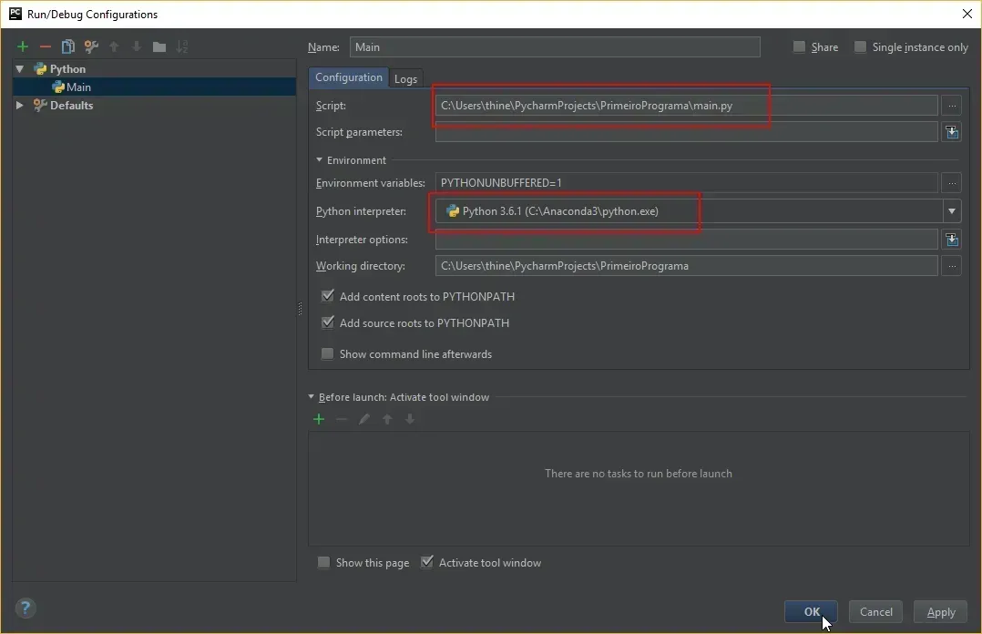Switch to the Configuration tab
Screen dimensions: 982x634
click(x=348, y=77)
